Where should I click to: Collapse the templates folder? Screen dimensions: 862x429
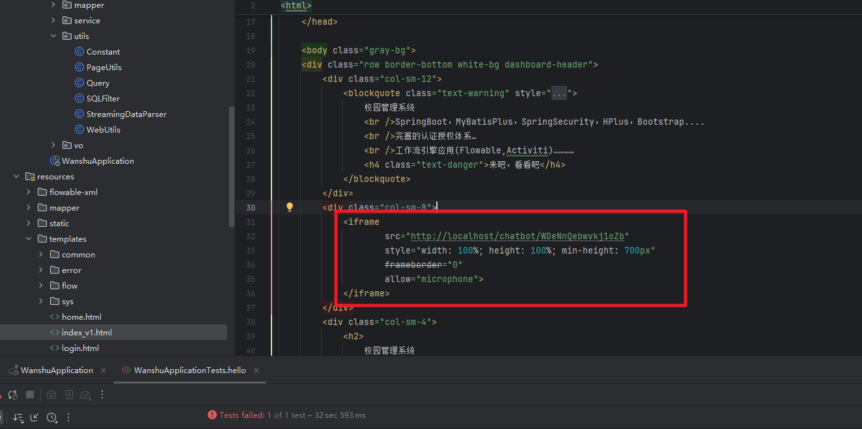(x=29, y=239)
